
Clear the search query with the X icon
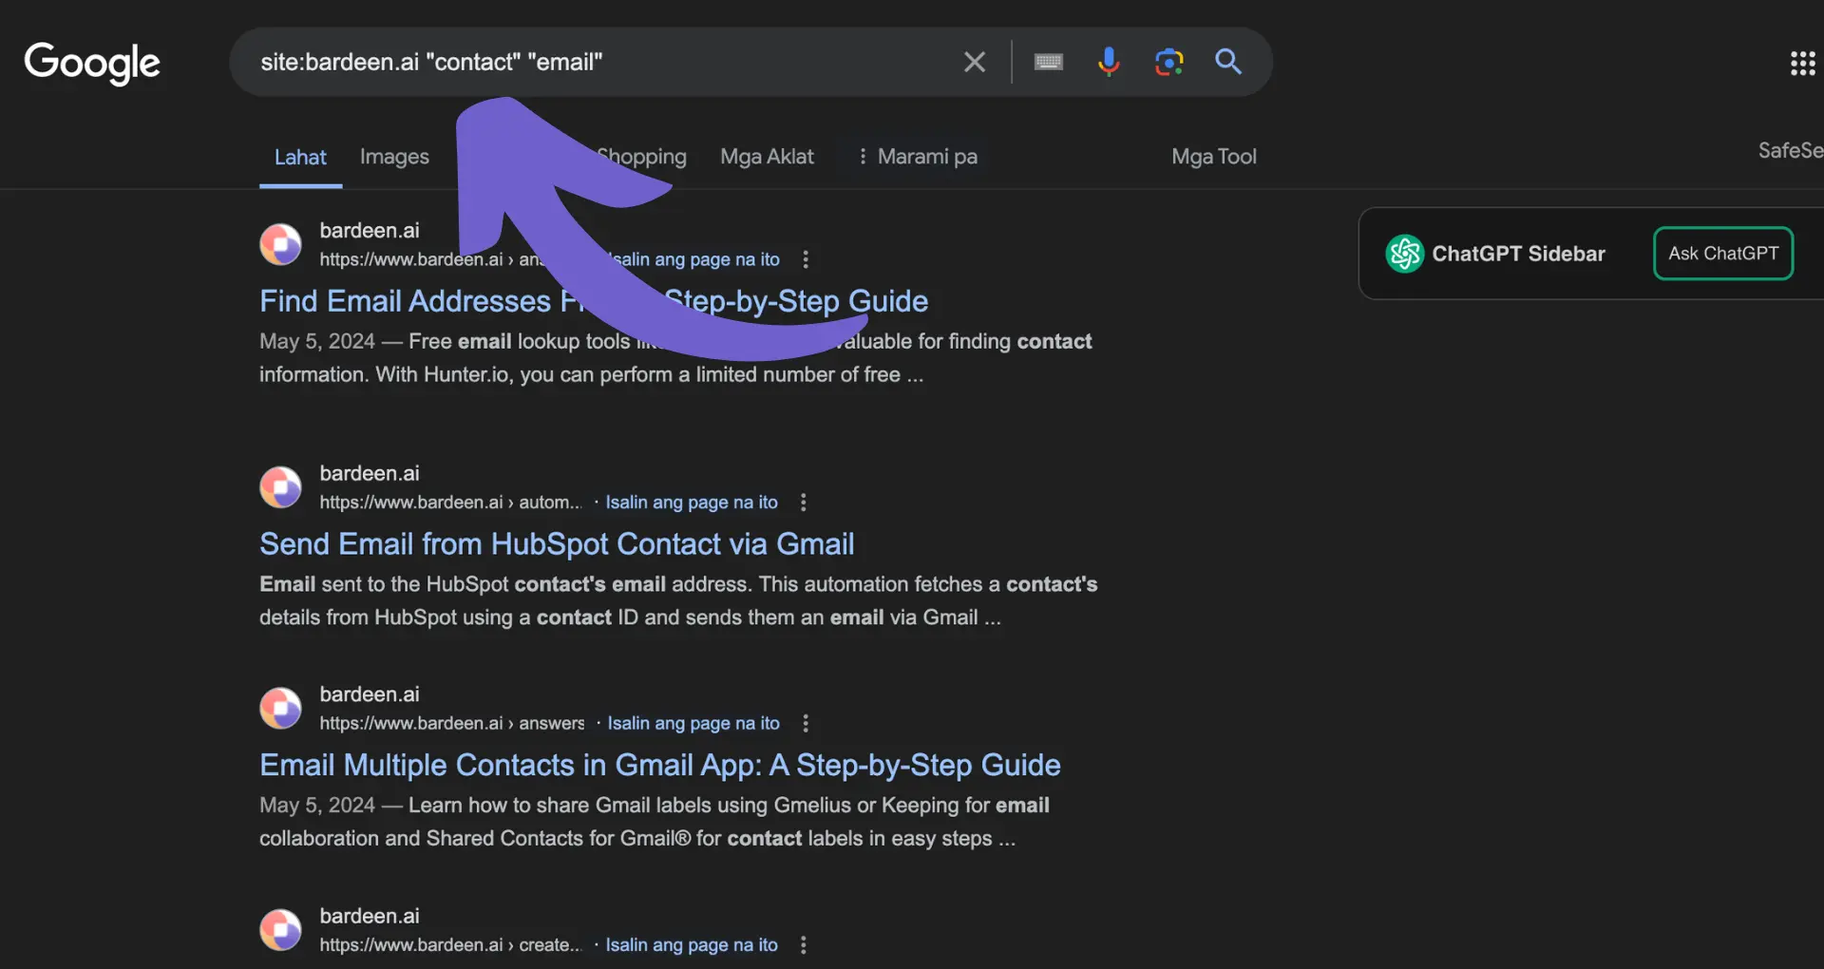(x=974, y=62)
